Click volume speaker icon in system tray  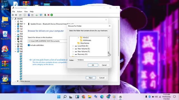(156, 97)
